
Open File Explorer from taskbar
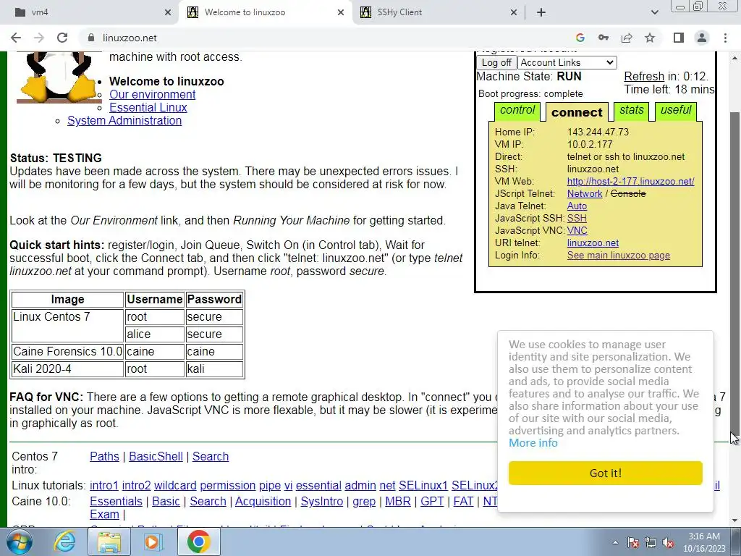(x=109, y=542)
